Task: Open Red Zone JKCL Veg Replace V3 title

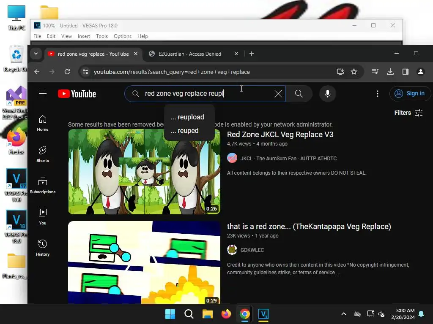Action: (x=280, y=135)
